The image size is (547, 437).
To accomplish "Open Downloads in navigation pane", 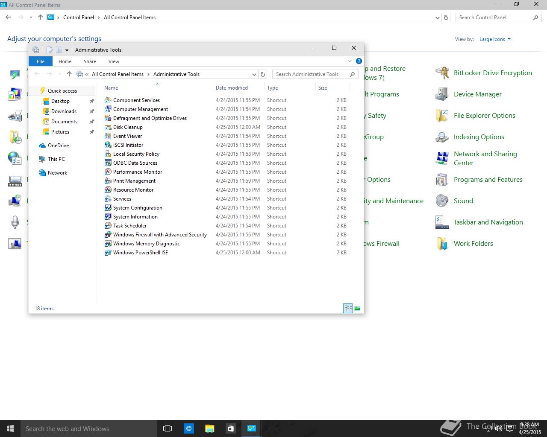I will 64,111.
